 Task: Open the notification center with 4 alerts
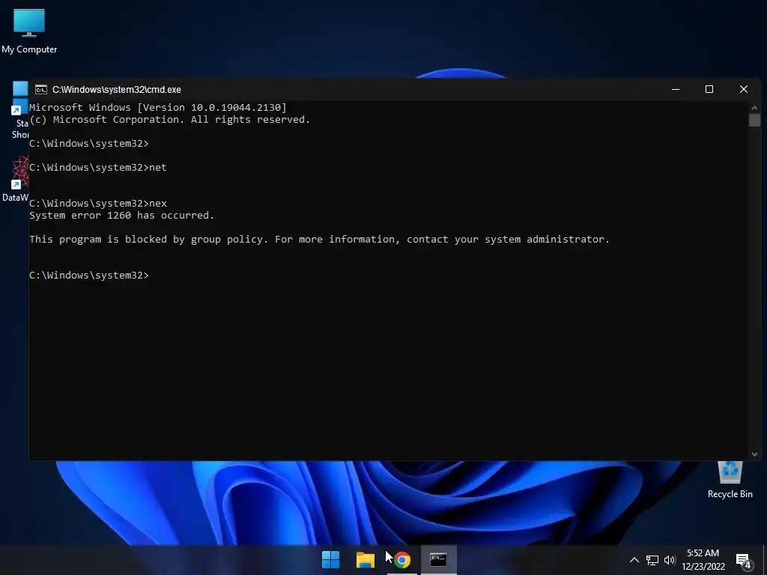tap(744, 561)
